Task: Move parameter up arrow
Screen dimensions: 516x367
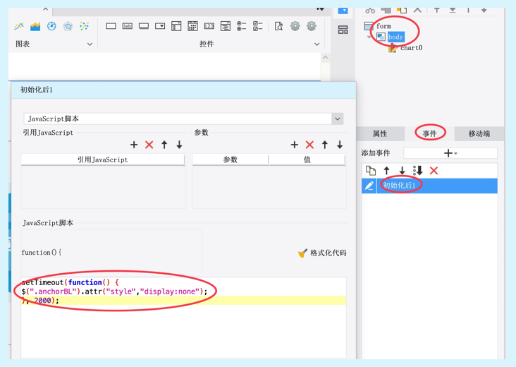Action: coord(325,145)
